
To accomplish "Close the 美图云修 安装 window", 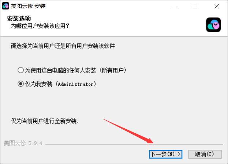I will coord(217,6).
